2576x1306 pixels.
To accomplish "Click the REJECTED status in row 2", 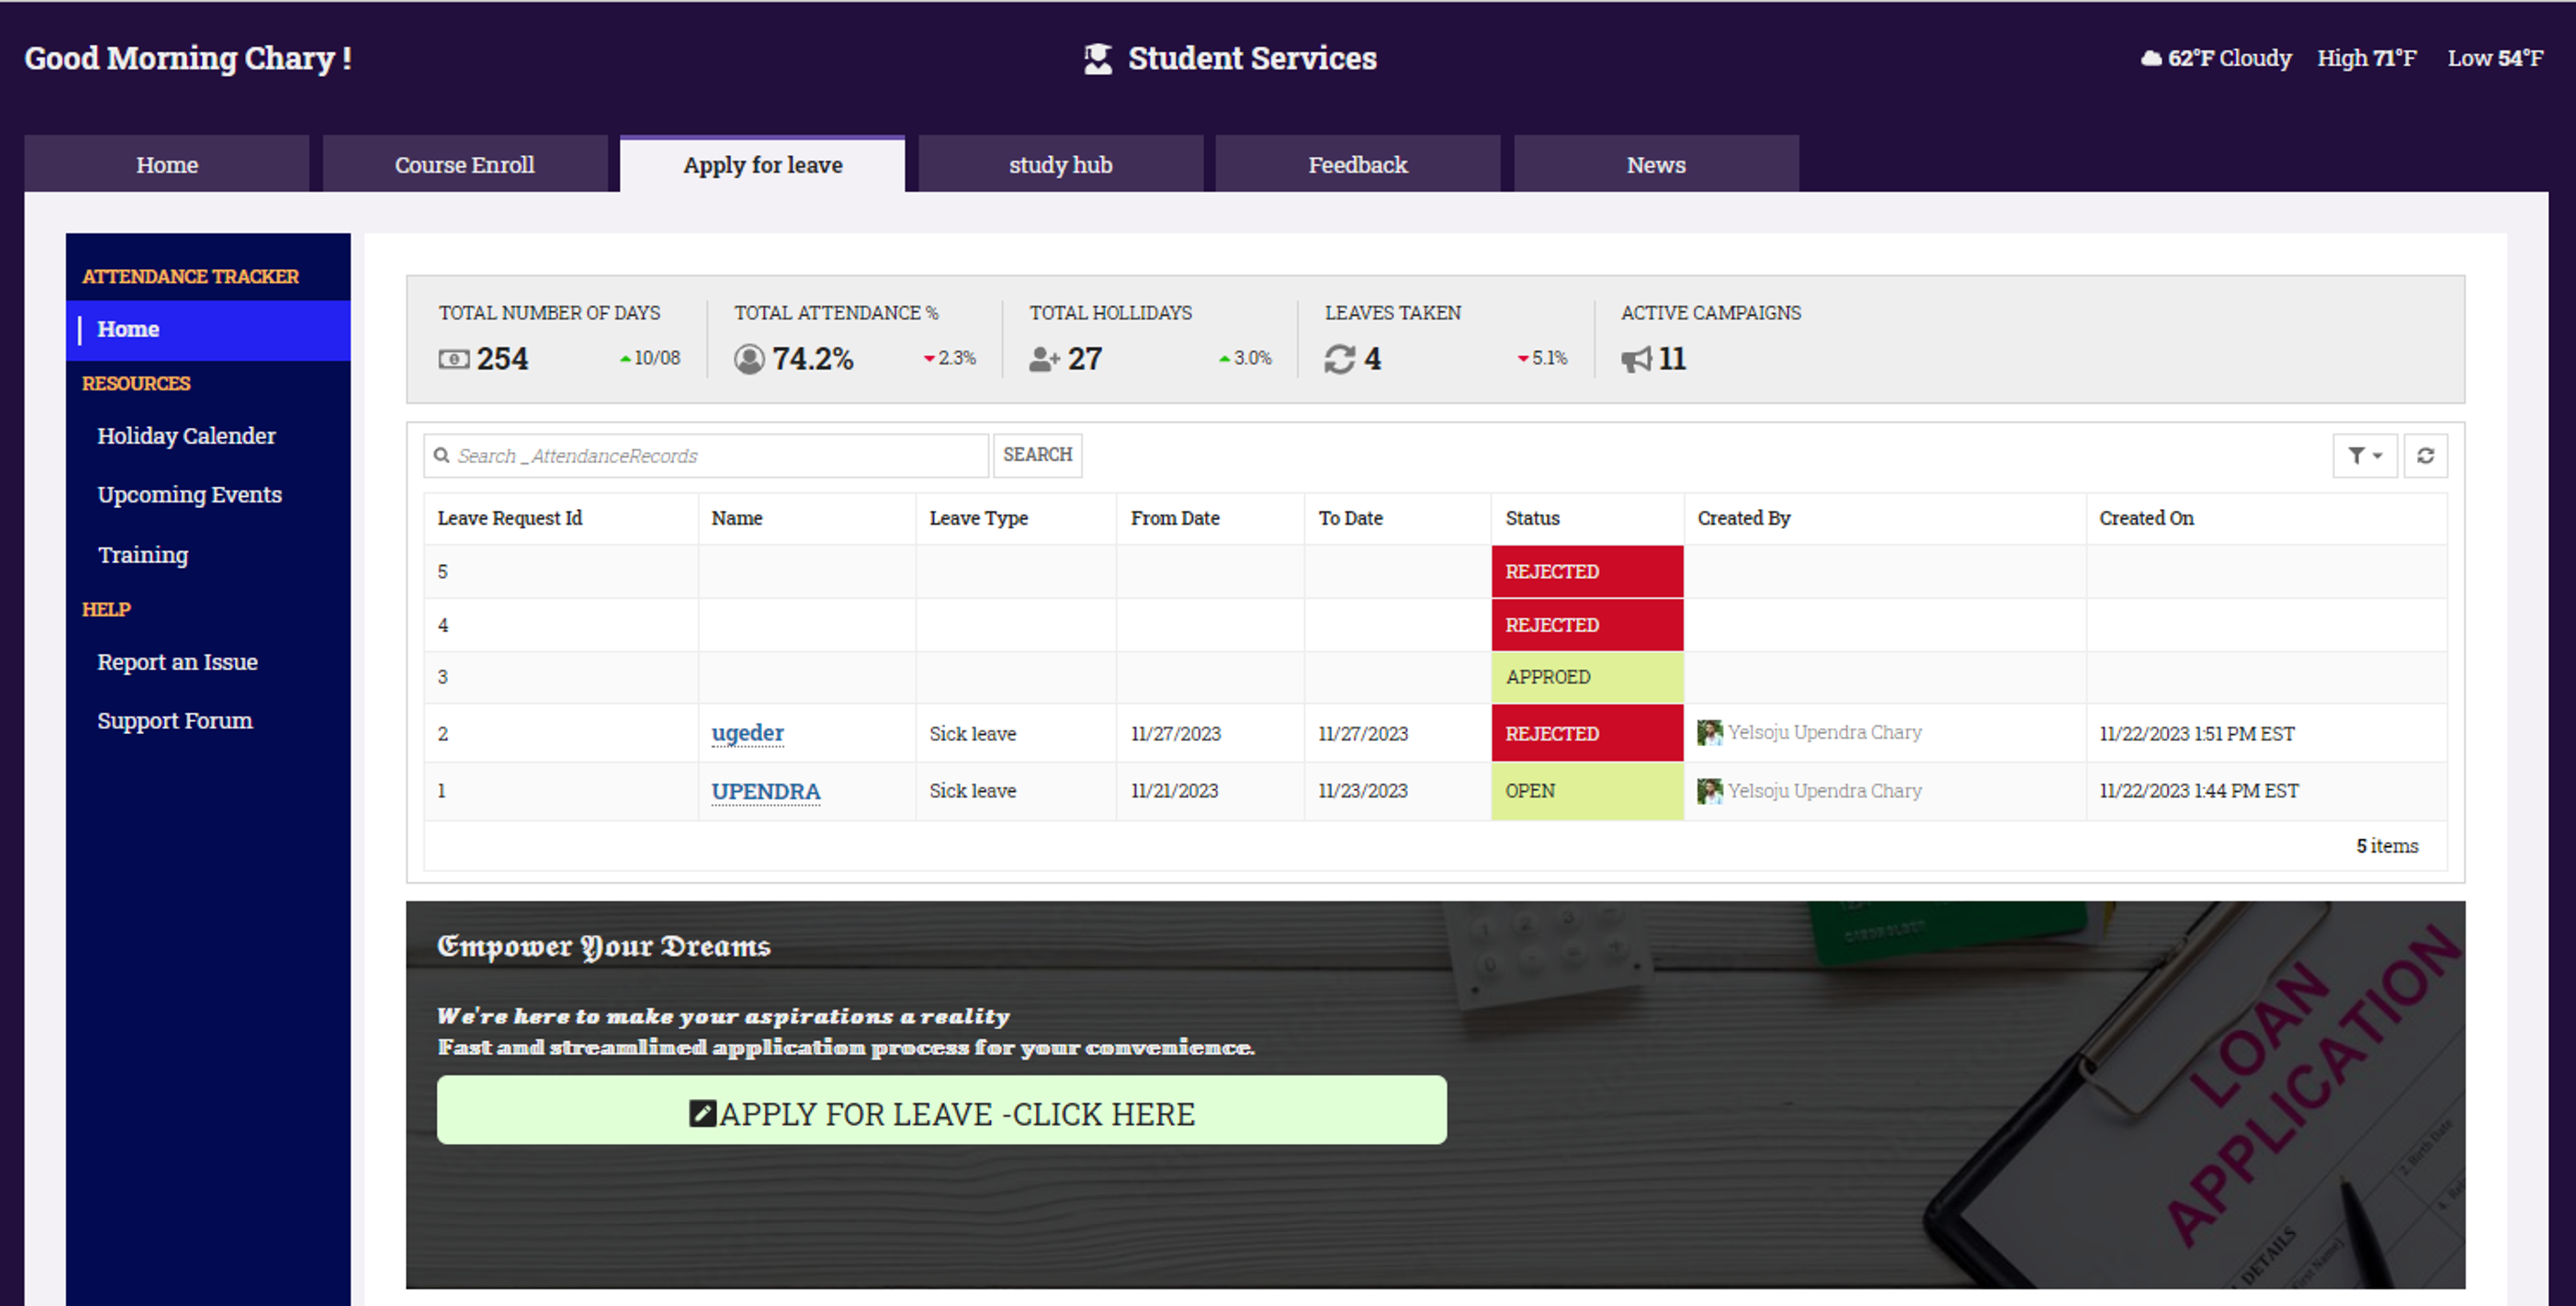I will (1587, 732).
